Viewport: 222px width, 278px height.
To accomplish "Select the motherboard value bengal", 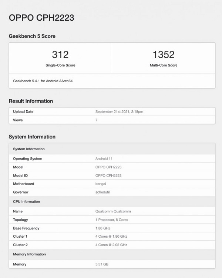I will tap(101, 184).
